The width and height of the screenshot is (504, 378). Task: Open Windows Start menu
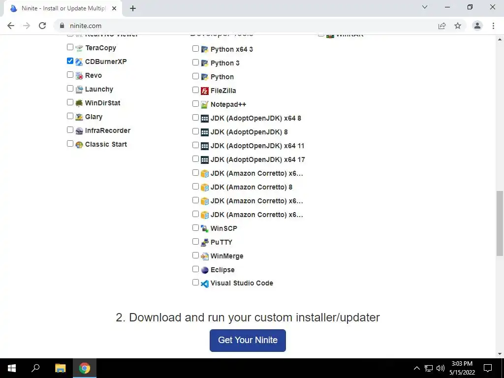click(12, 368)
